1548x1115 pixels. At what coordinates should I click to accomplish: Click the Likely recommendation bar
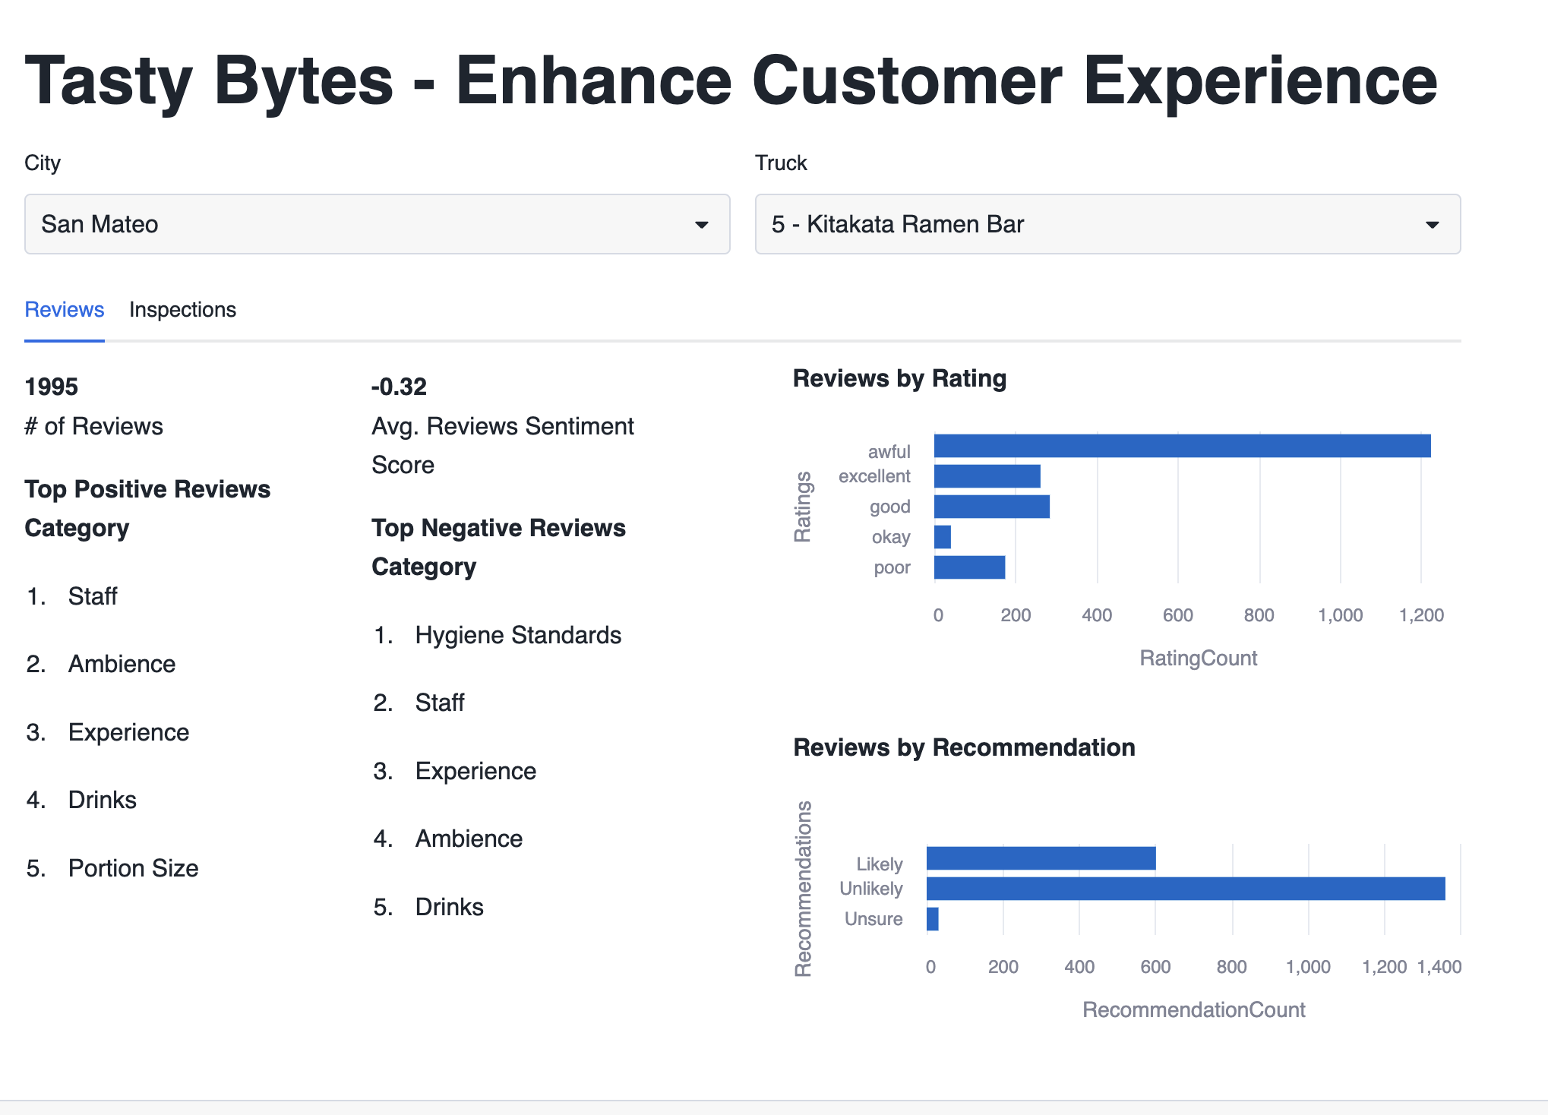[x=1041, y=858]
